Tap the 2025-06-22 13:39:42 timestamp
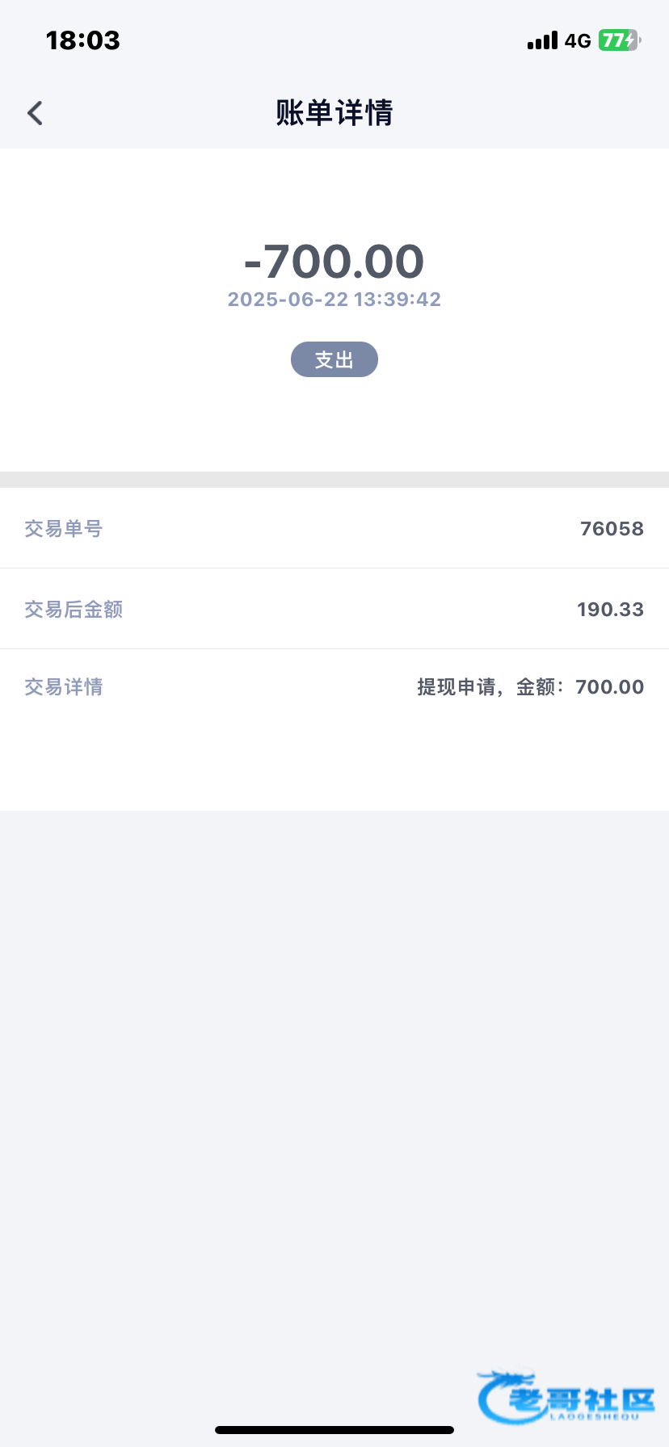The image size is (669, 1447). (334, 300)
